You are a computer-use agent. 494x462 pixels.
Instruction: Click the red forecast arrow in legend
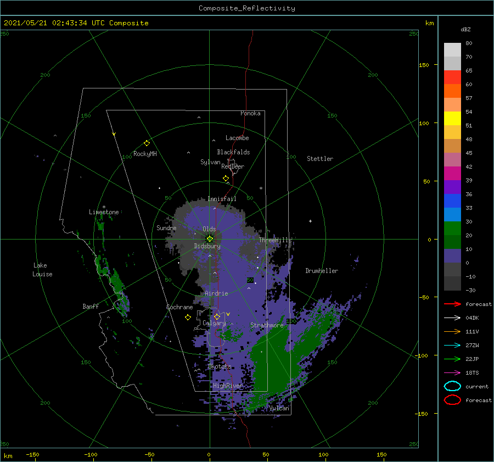(452, 304)
